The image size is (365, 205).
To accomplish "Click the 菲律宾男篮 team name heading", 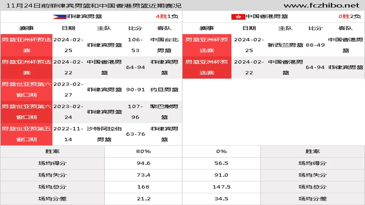I will (85, 17).
